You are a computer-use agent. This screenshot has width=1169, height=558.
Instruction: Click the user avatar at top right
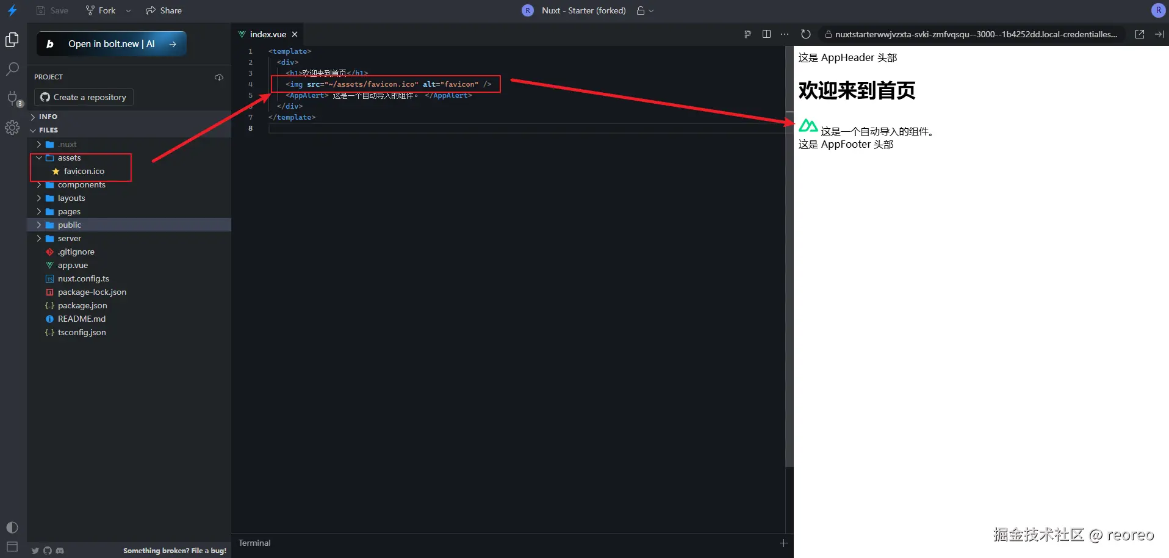[1158, 10]
